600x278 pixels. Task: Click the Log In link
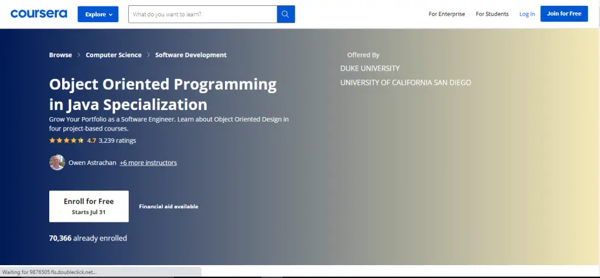pos(527,14)
